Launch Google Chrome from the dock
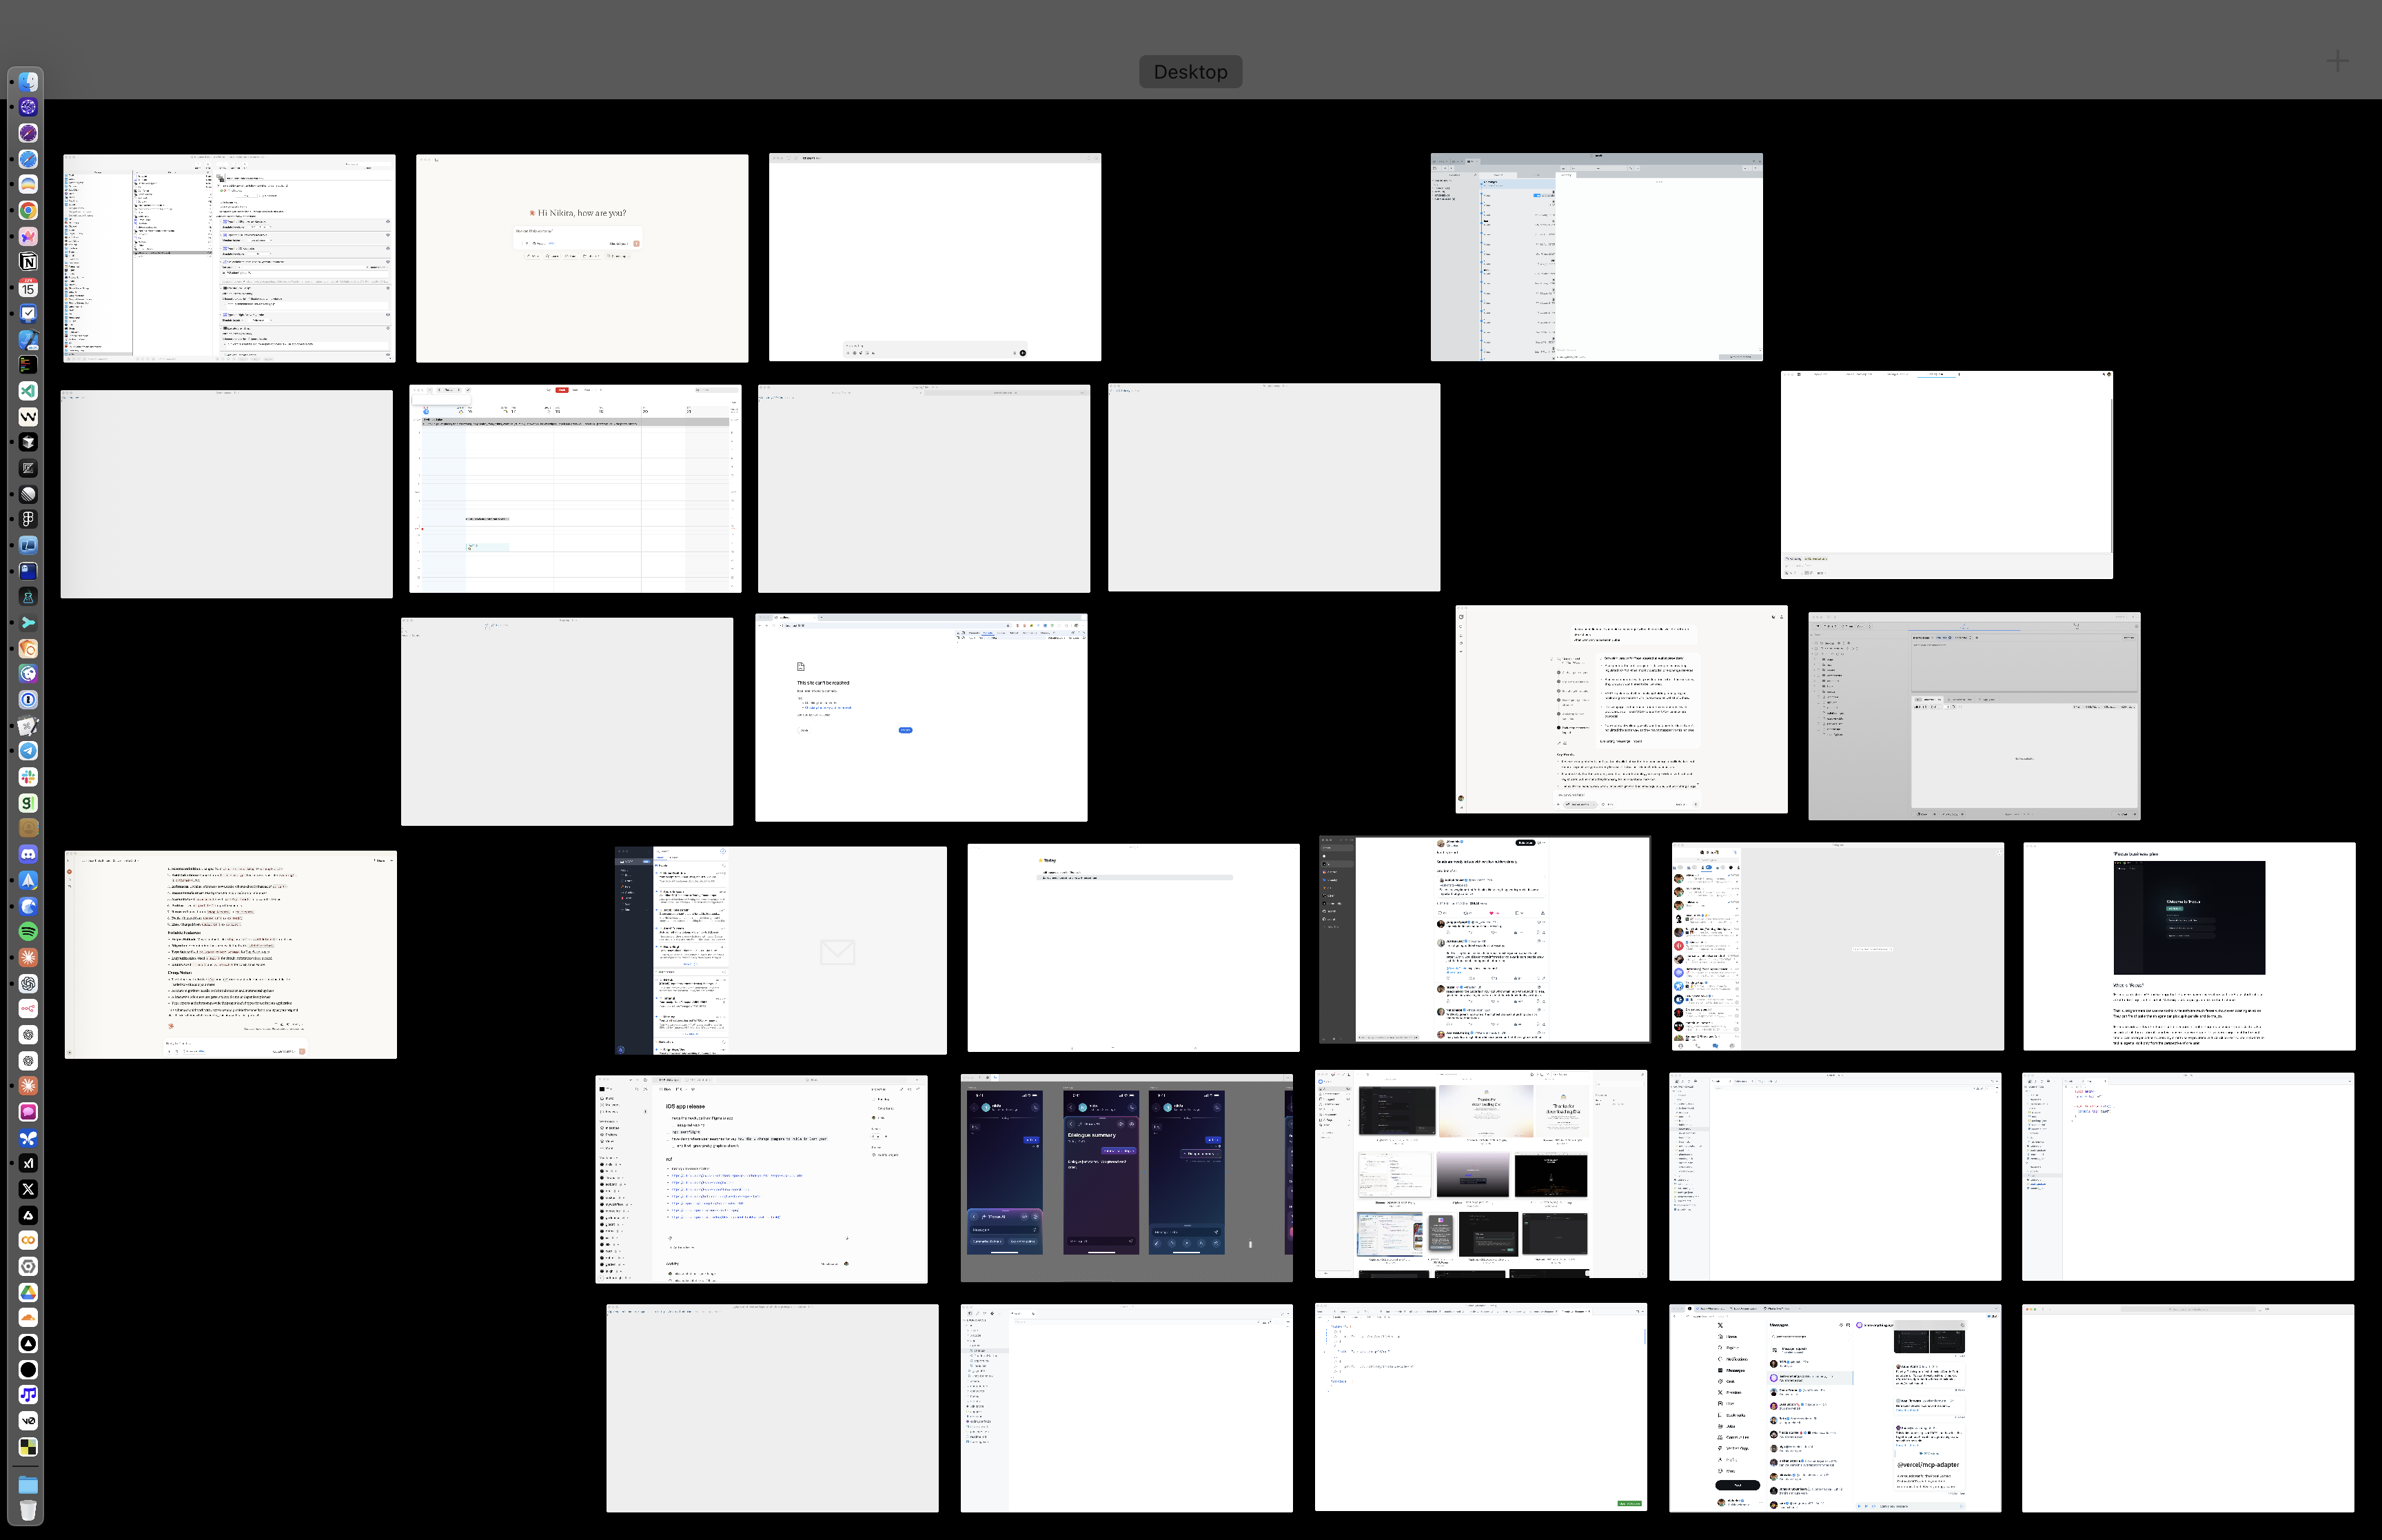Image resolution: width=2382 pixels, height=1540 pixels. 28,211
